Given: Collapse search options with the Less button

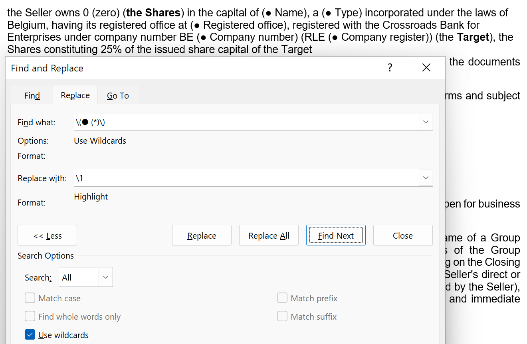Looking at the screenshot, I should (47, 235).
